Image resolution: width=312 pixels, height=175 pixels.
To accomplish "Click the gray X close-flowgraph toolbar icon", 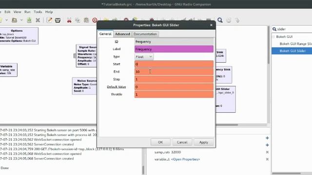I will (x=38, y=20).
